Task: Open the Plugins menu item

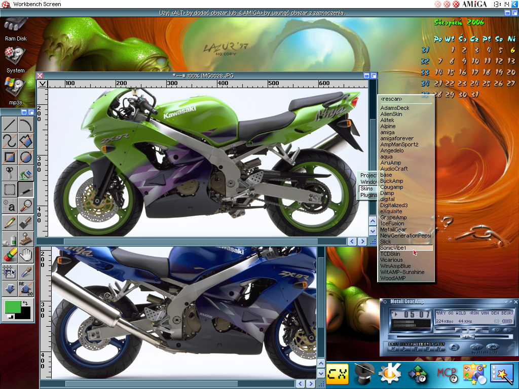Action: pyautogui.click(x=368, y=195)
